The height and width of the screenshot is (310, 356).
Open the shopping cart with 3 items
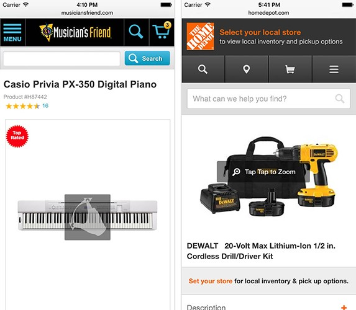tap(162, 31)
